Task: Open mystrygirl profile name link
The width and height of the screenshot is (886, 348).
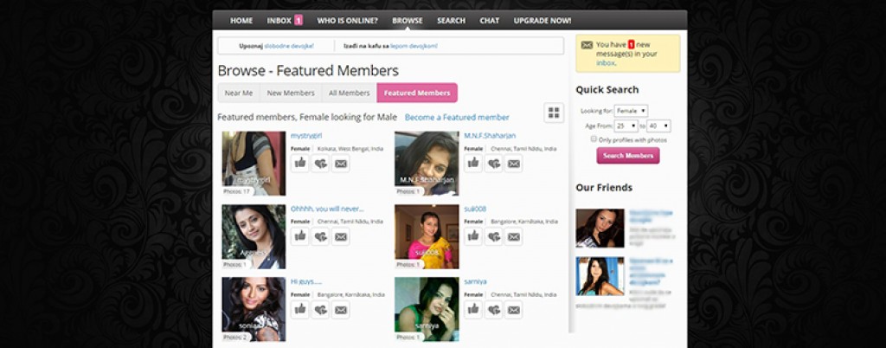Action: coord(306,136)
